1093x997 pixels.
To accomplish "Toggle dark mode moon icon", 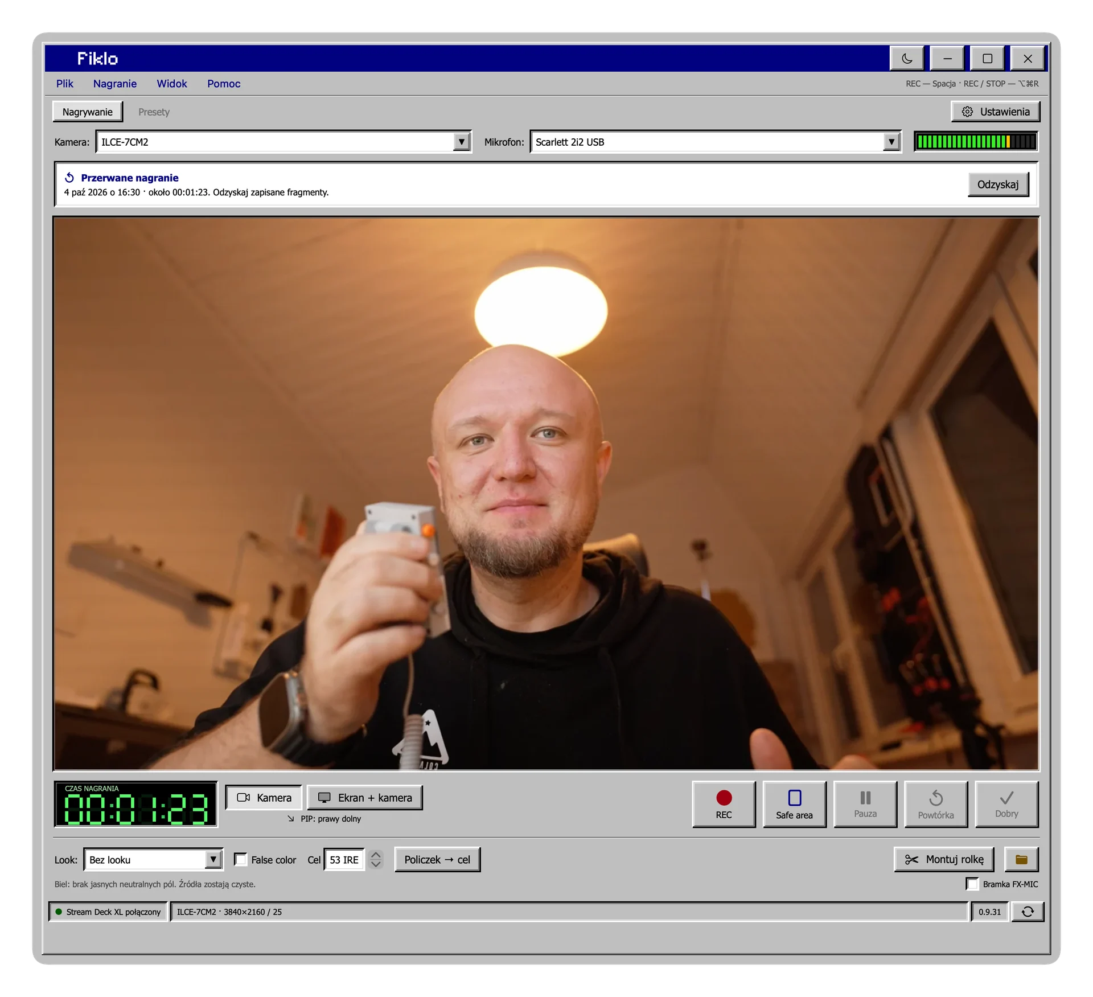I will click(x=907, y=58).
